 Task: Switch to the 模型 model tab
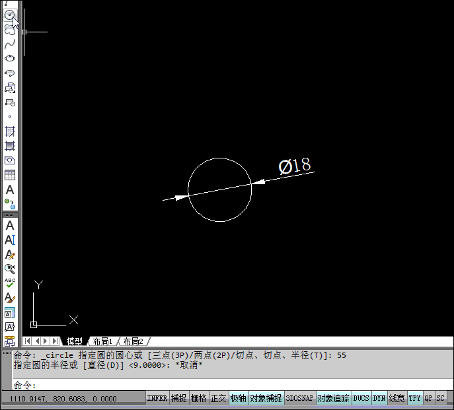pyautogui.click(x=74, y=341)
